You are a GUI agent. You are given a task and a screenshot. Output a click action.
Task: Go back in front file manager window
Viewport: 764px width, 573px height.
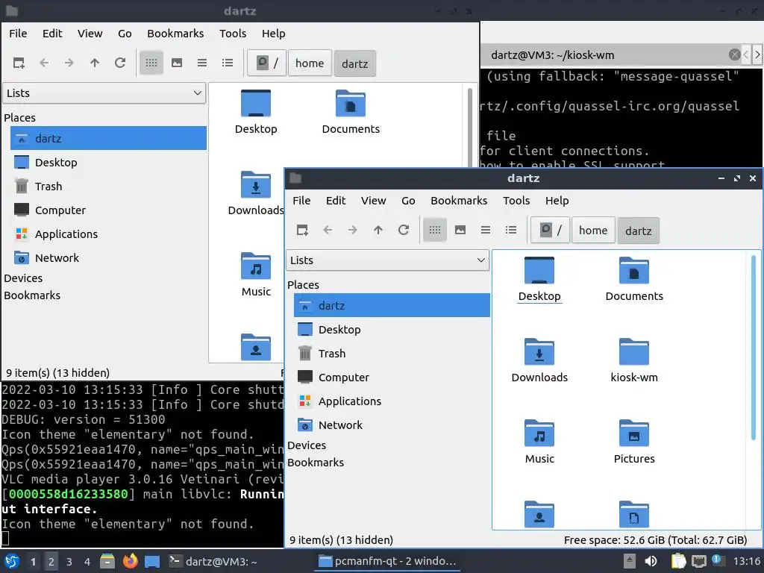click(x=328, y=230)
